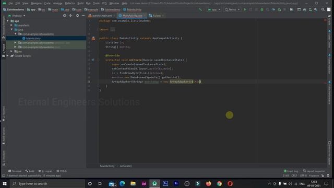Hide the Project panel with minus icon
The width and height of the screenshot is (334, 188).
83,16
